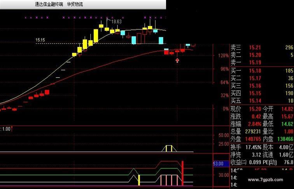Click the 32% axis label
Screen dimensions: 294x189
tap(225, 95)
